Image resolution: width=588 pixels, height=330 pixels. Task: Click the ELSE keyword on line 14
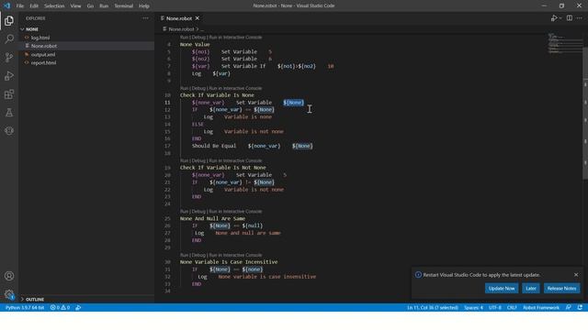point(198,125)
